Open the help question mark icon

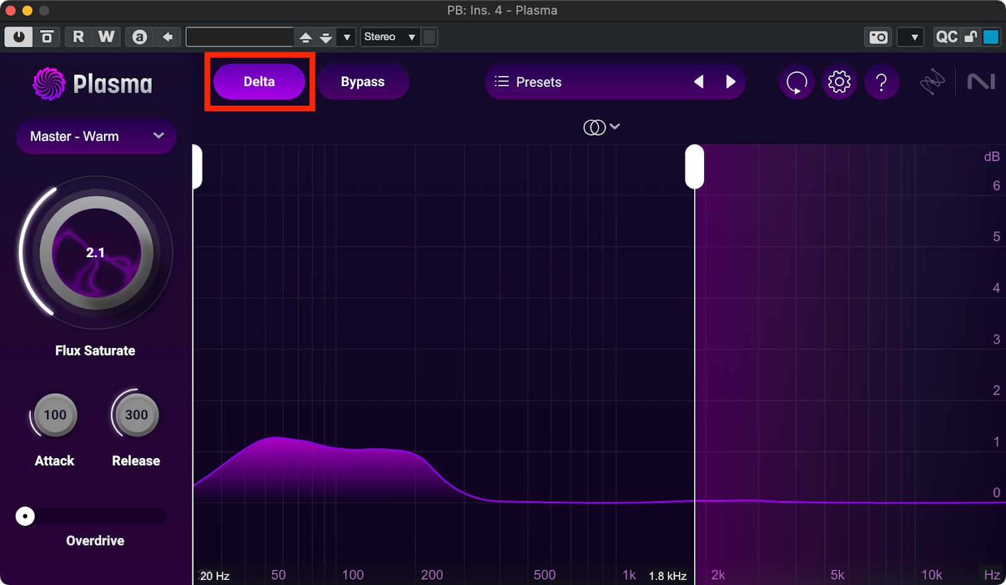pos(882,82)
